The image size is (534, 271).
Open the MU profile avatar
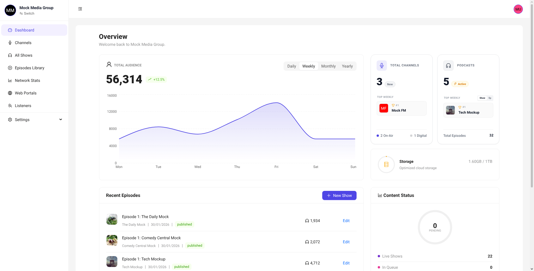point(518,9)
